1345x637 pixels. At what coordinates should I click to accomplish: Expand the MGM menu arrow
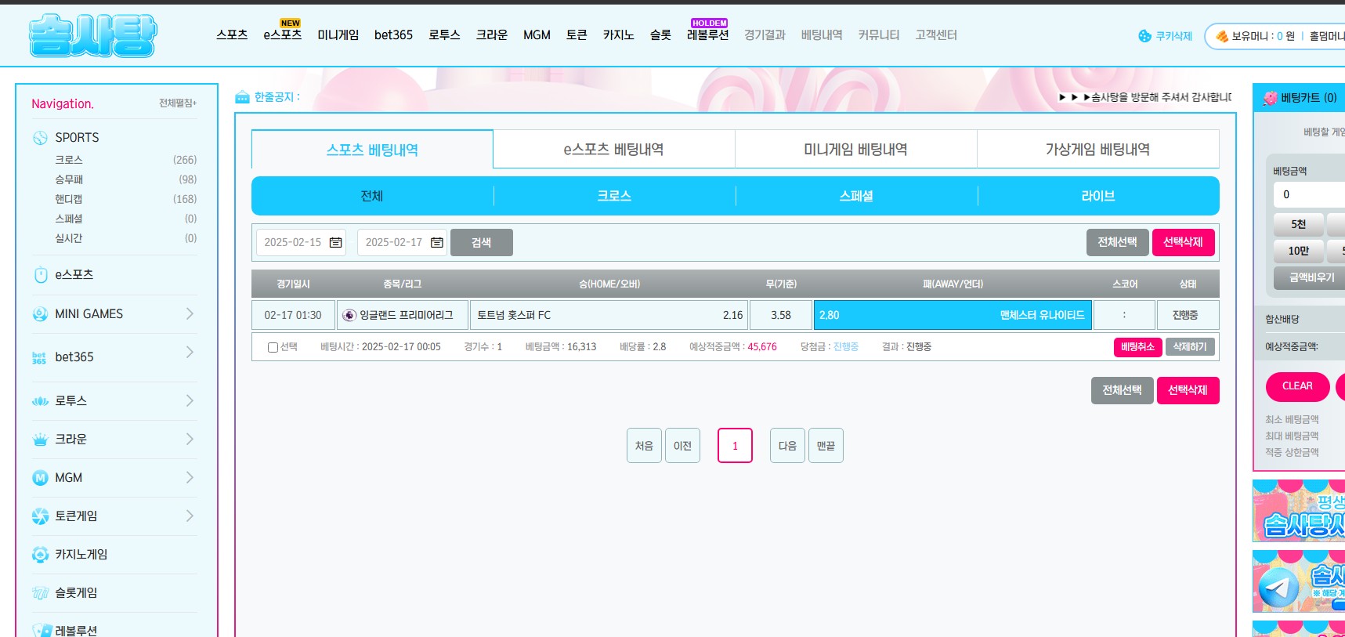[190, 478]
